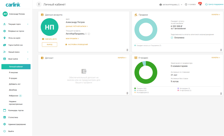
Task: Toggle the Продано legend item in chart
Action: click(x=140, y=88)
